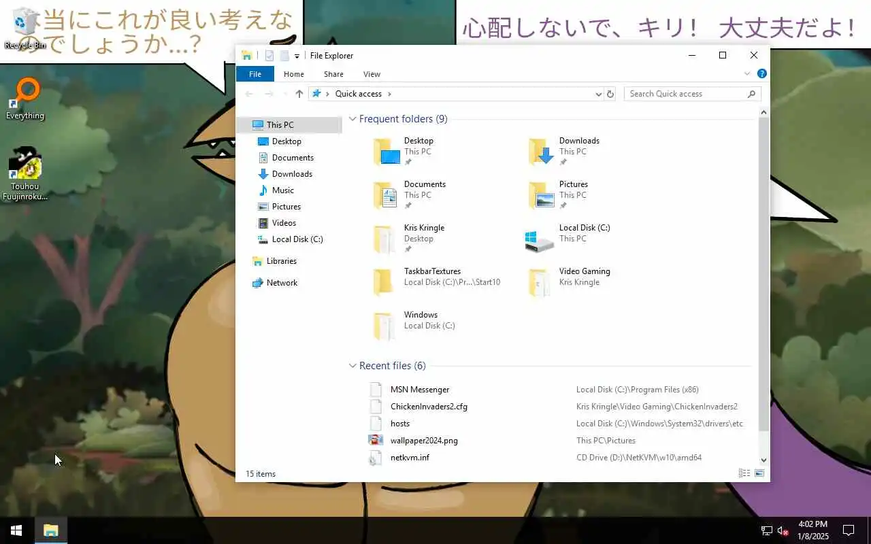Image resolution: width=871 pixels, height=544 pixels.
Task: Select This PC in navigation pane
Action: click(x=289, y=124)
